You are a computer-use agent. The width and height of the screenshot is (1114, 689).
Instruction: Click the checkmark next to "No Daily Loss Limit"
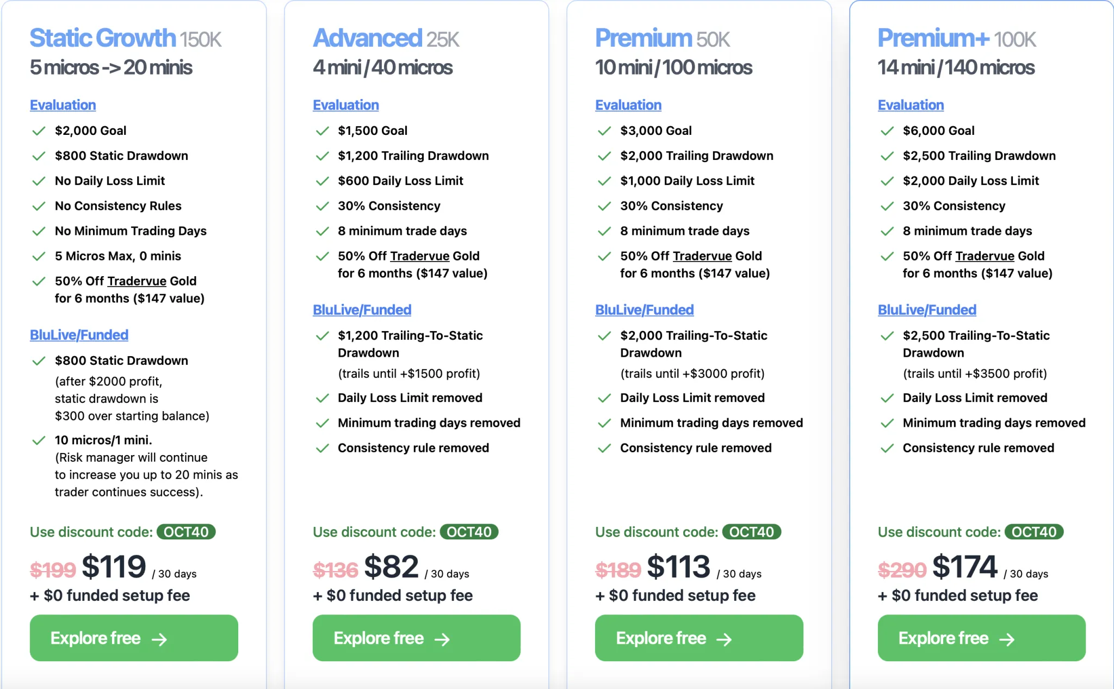click(39, 181)
